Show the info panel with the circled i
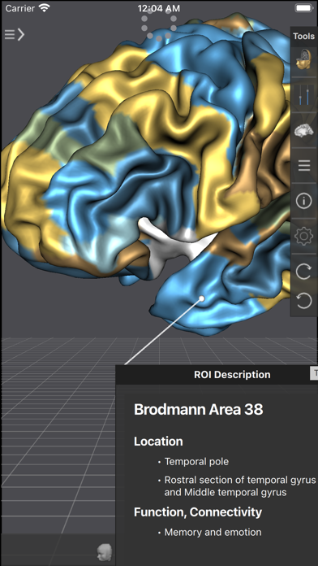The width and height of the screenshot is (318, 566). 304,201
